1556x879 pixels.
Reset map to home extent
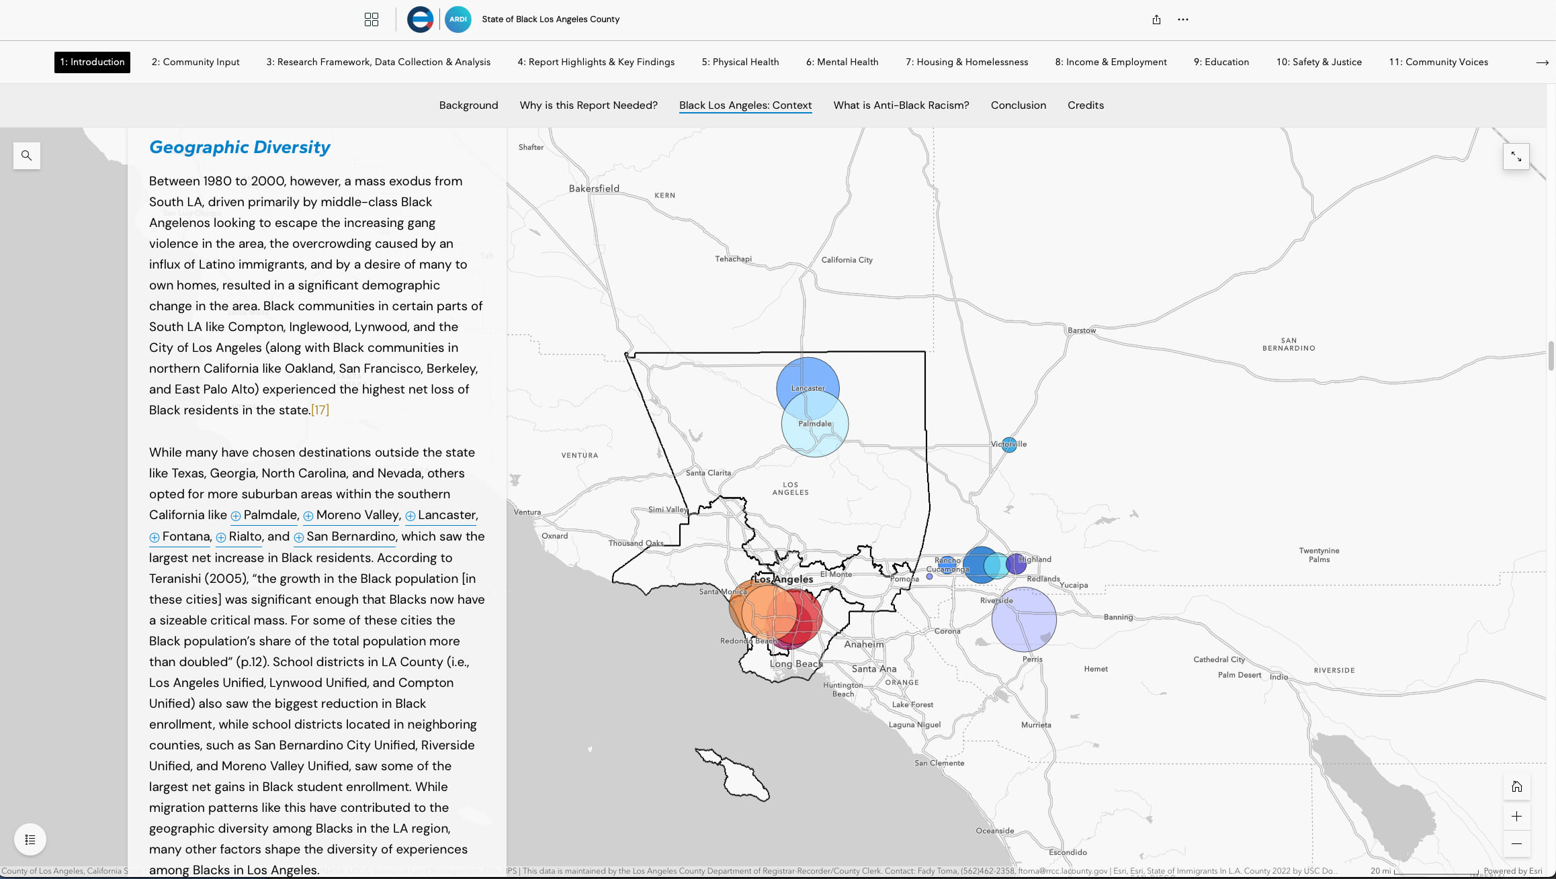pos(1516,787)
